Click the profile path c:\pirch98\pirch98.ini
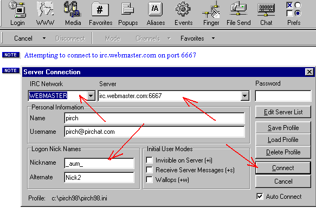 coord(79,198)
